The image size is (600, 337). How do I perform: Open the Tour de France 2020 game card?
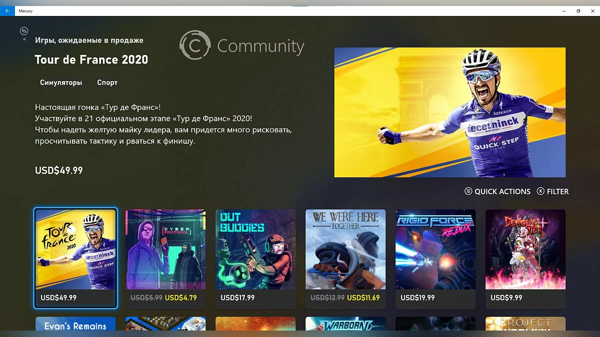click(x=75, y=258)
